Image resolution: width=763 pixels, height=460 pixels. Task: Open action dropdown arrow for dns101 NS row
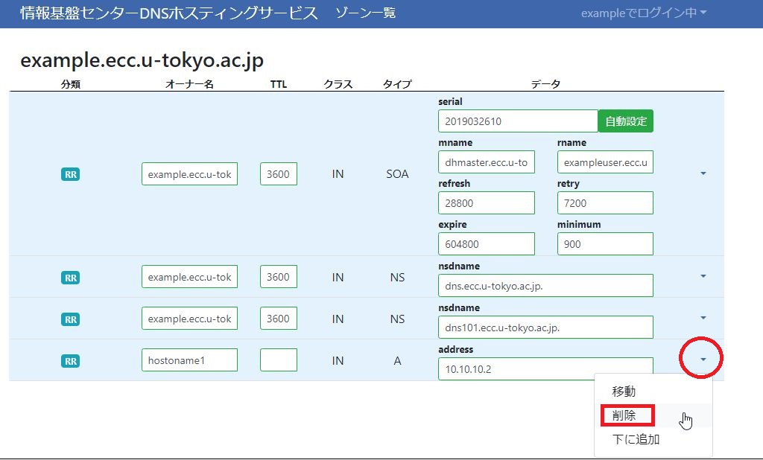point(703,318)
